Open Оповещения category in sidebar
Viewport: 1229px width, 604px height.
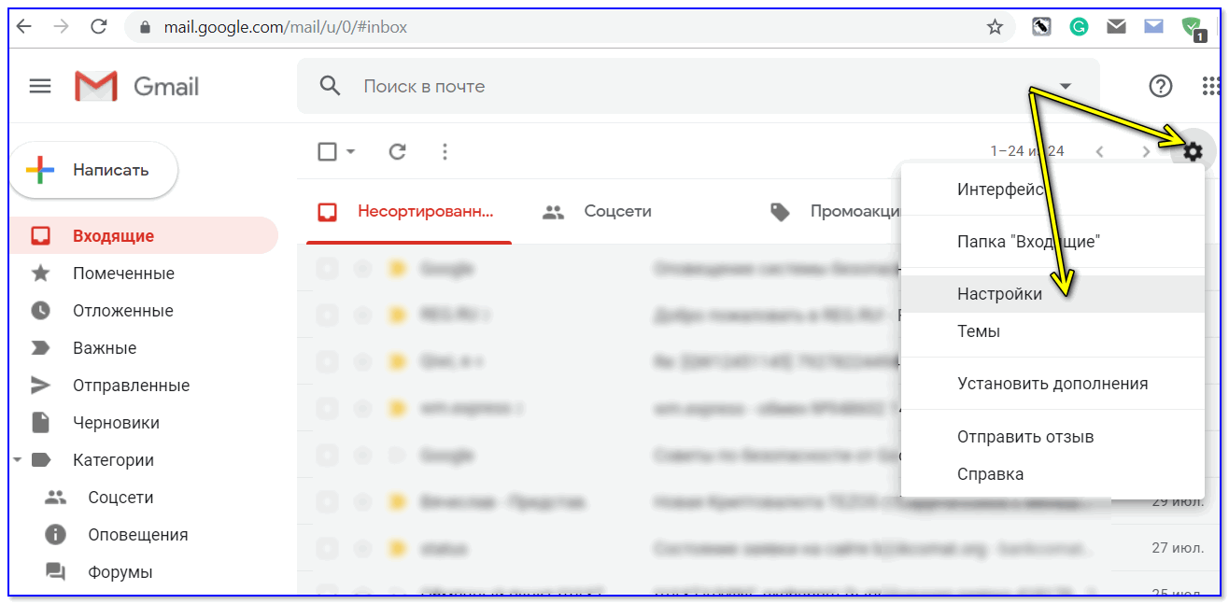coord(137,535)
